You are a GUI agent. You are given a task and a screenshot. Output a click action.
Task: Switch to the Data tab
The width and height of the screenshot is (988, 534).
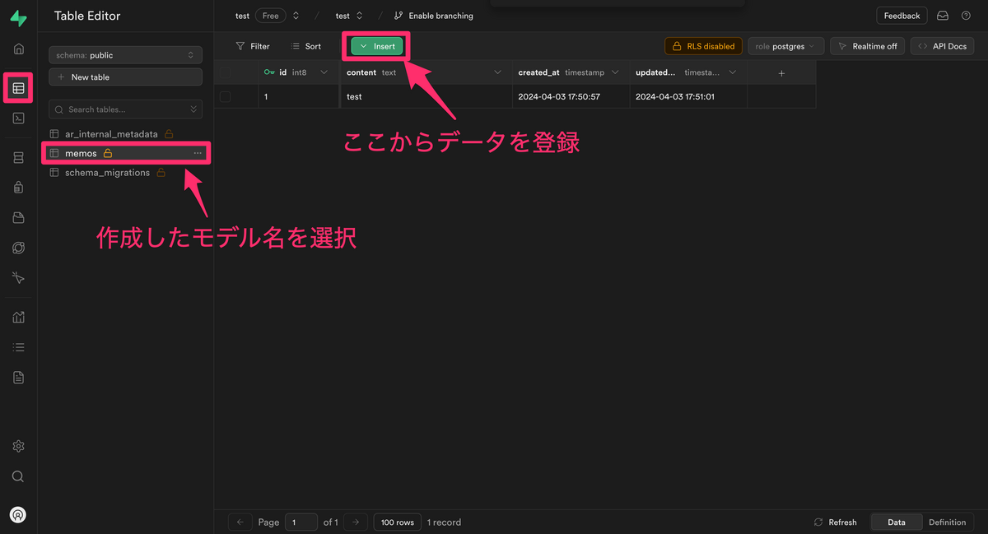[x=896, y=522]
